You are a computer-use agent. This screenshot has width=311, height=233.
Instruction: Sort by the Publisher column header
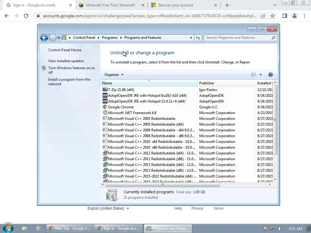click(x=226, y=83)
